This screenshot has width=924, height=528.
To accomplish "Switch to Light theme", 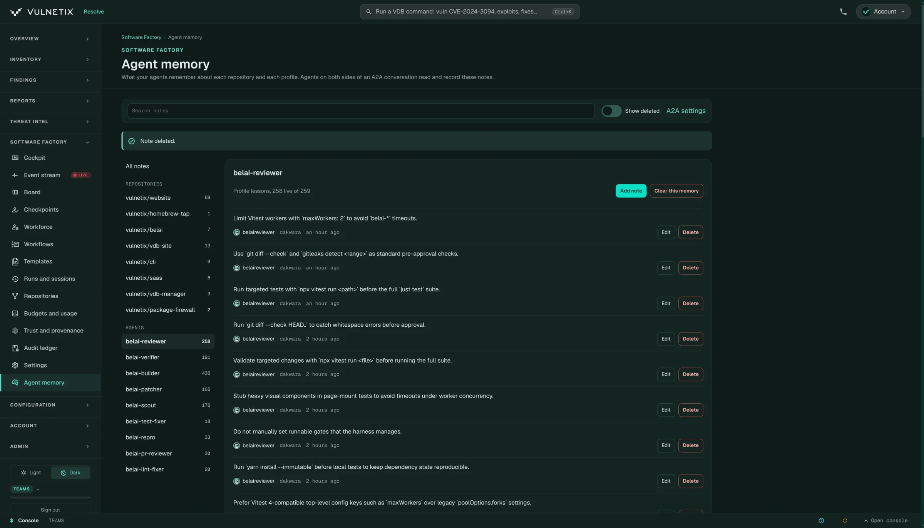I will pyautogui.click(x=31, y=473).
